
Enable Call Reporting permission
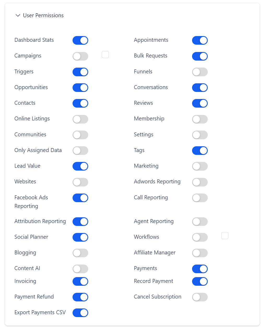200,198
